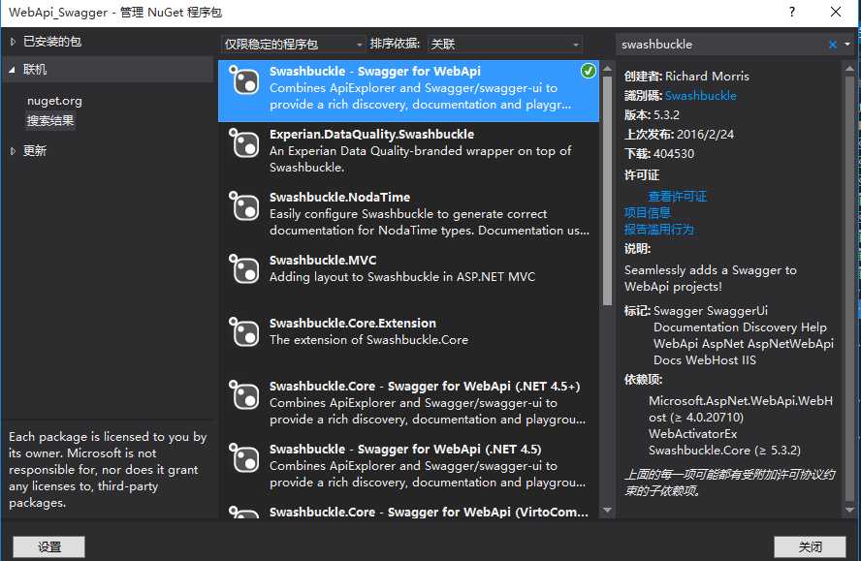Click the package list scroll-up arrow
The height and width of the screenshot is (561, 861).
coord(607,69)
